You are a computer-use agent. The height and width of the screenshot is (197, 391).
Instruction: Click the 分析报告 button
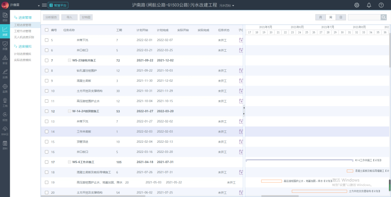pos(51,17)
